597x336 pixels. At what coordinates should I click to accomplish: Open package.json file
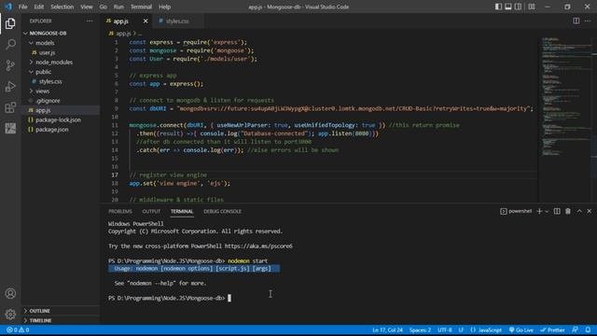(61, 130)
